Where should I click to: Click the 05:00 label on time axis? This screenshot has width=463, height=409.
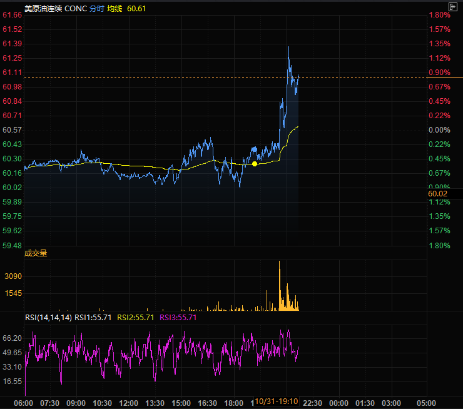[426, 402]
